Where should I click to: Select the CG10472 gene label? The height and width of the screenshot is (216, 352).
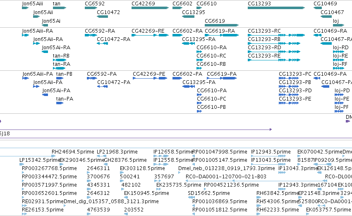tap(108, 12)
